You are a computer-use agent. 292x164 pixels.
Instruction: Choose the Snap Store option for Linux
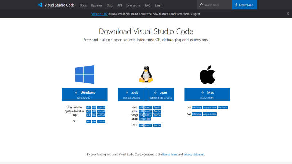click(x=145, y=119)
